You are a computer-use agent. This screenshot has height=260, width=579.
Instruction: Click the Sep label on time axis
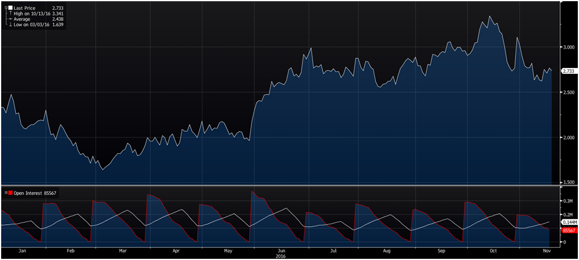click(x=441, y=251)
